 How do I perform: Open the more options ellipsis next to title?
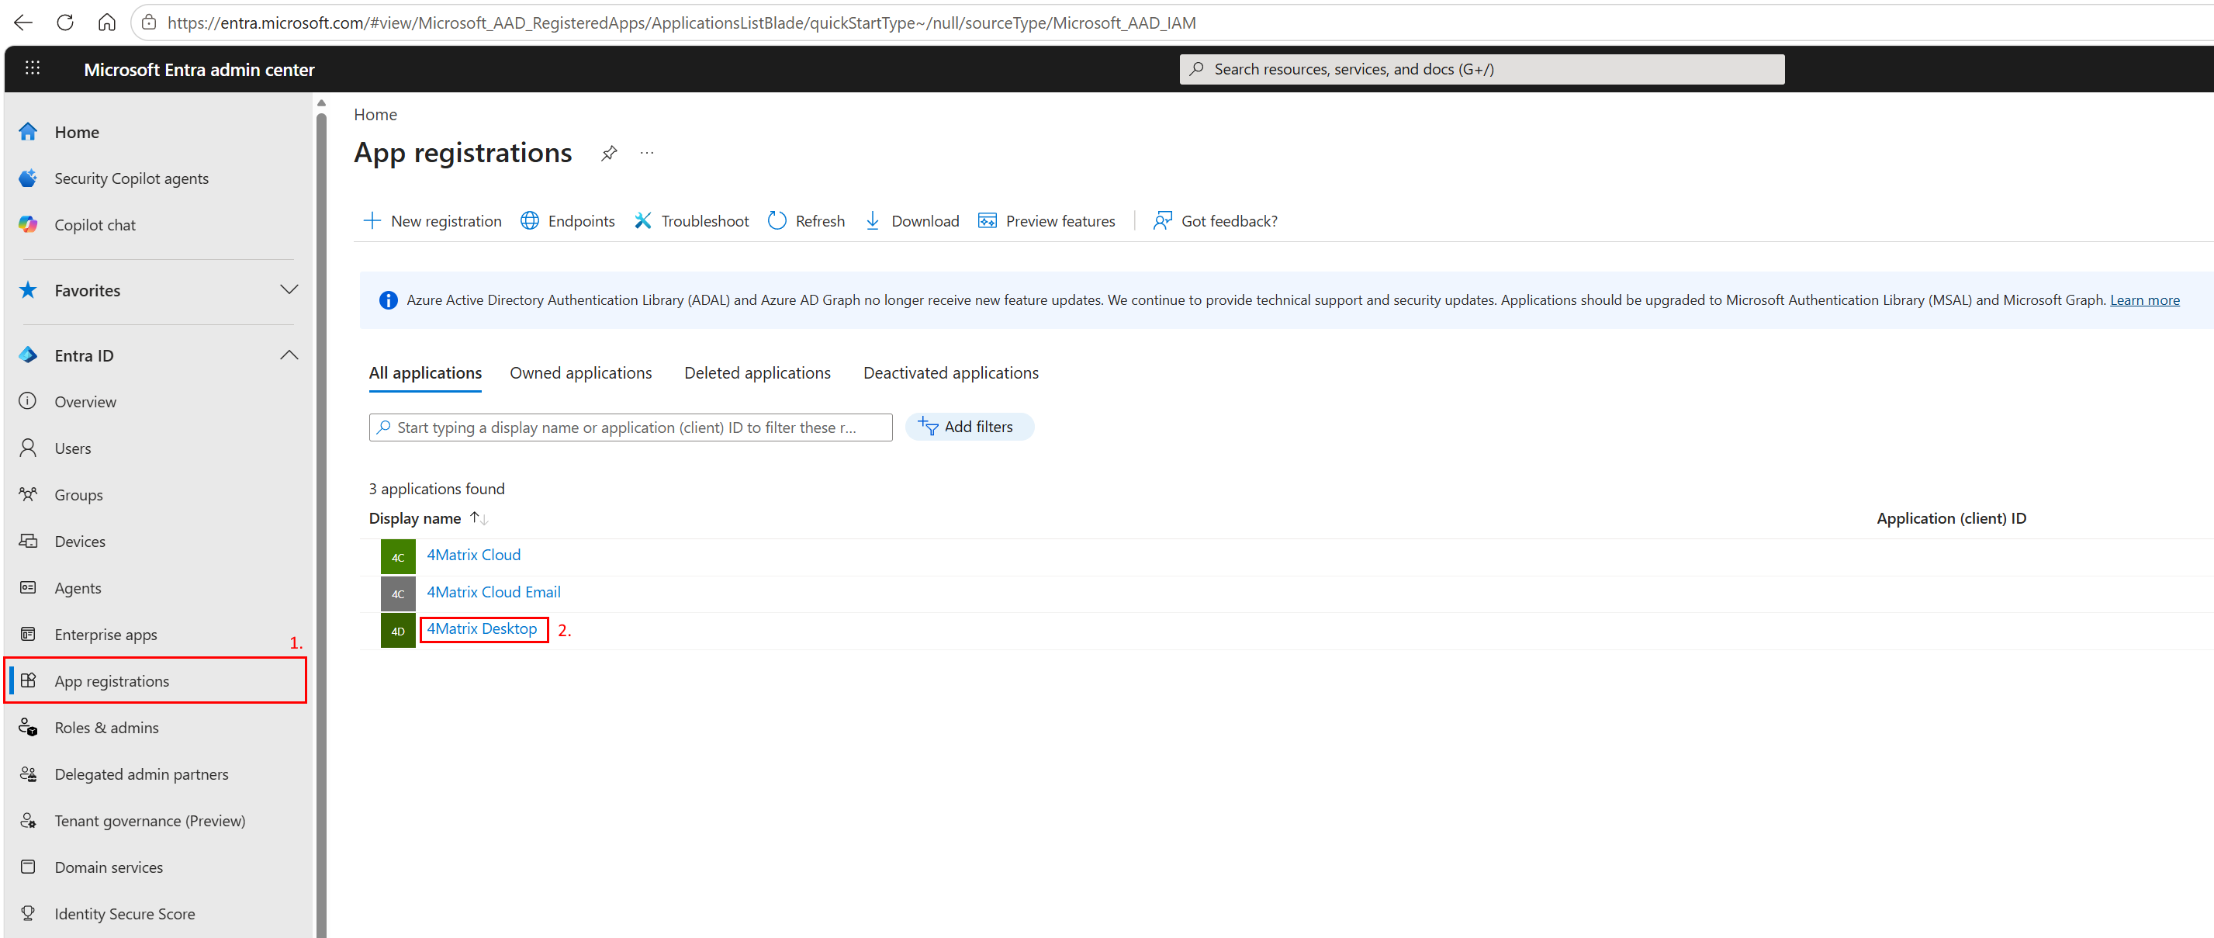pos(647,153)
